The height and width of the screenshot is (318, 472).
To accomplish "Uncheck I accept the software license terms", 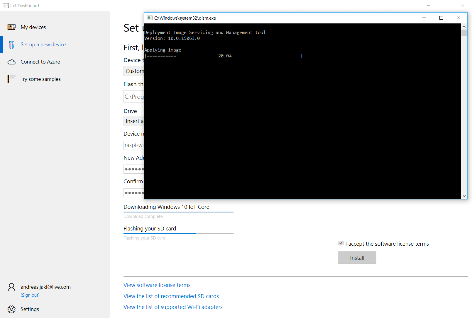I will tap(341, 243).
